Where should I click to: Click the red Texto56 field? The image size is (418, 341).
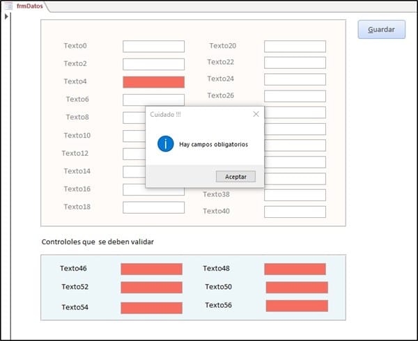pyautogui.click(x=297, y=306)
